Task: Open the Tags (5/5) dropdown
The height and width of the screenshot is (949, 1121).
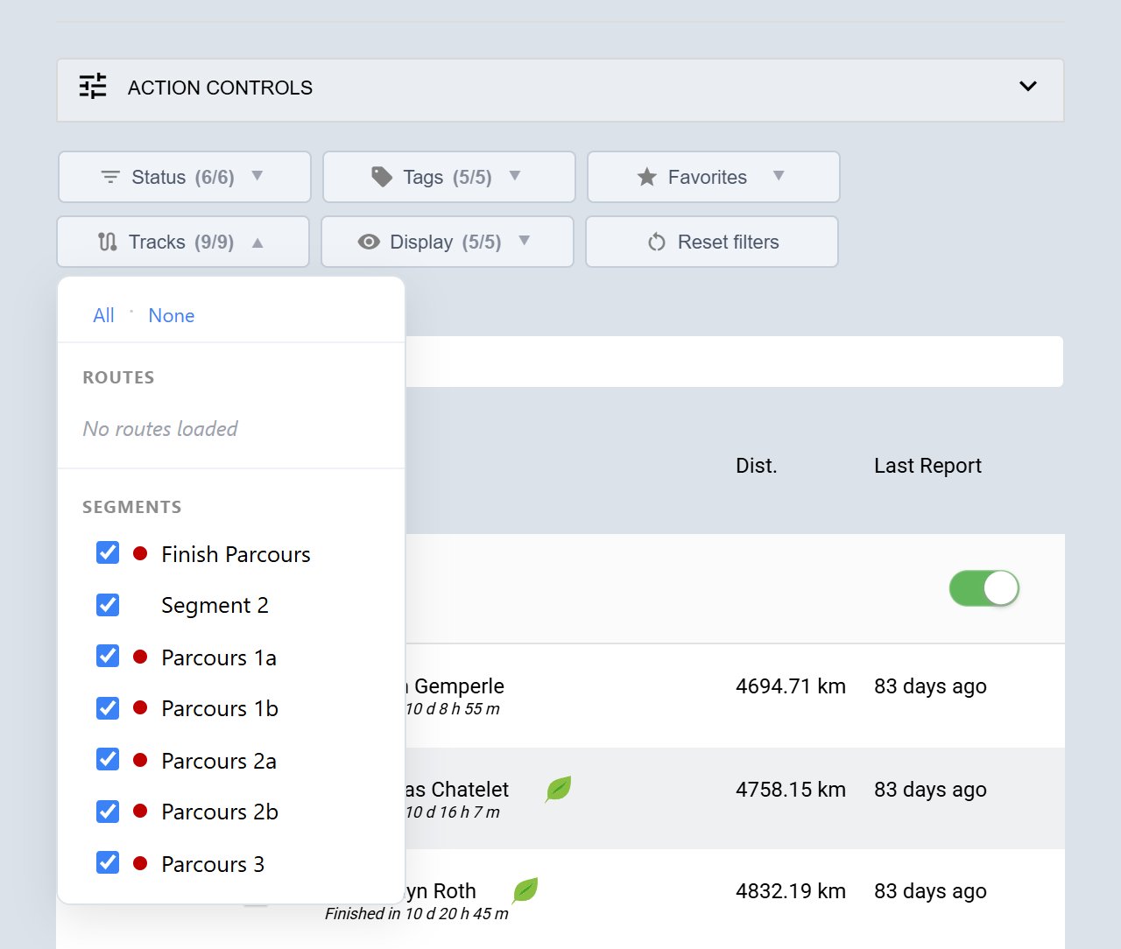Action: (x=449, y=177)
